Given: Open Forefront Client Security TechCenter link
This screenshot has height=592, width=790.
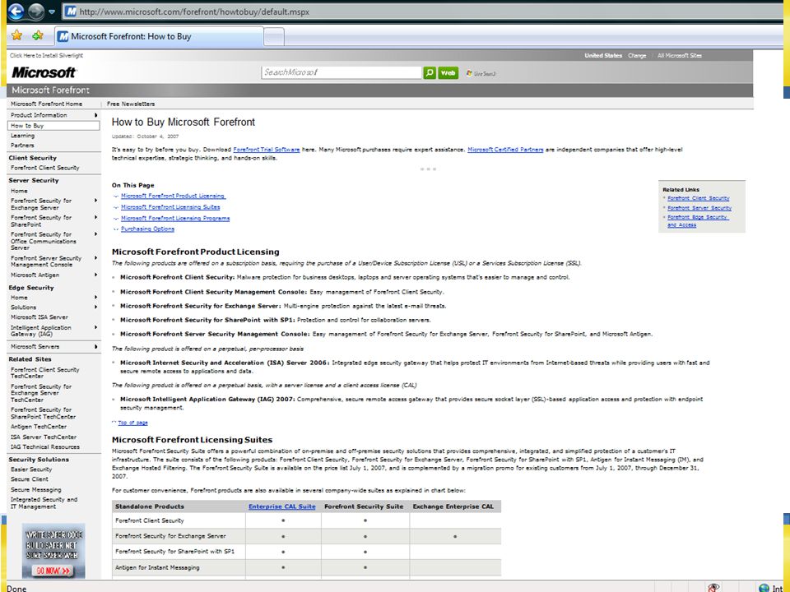Looking at the screenshot, I should (44, 372).
